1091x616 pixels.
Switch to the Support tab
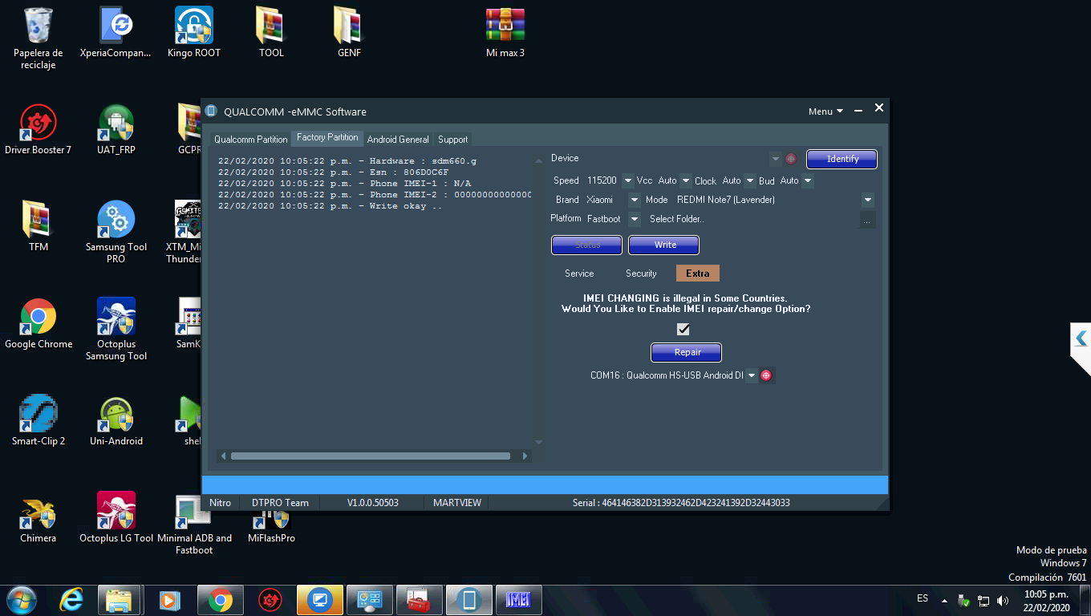[x=453, y=140]
